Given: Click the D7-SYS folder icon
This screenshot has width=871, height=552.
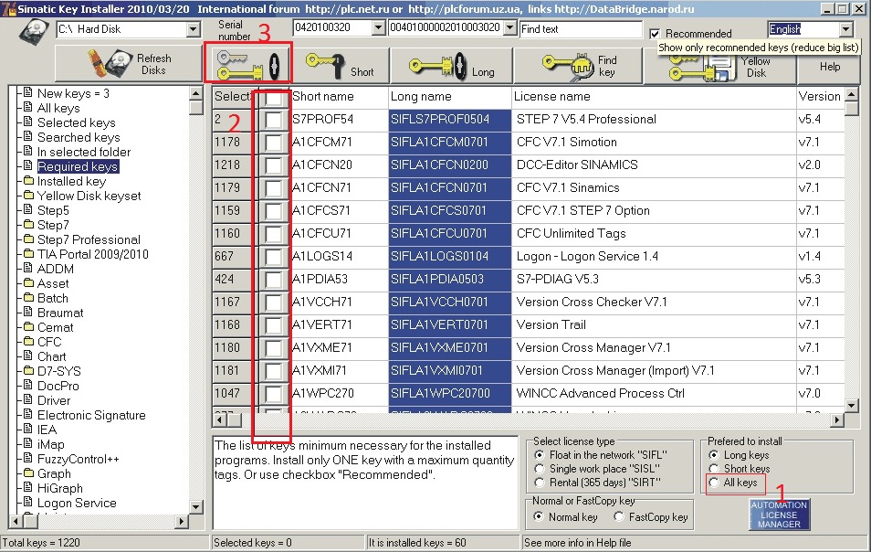Looking at the screenshot, I should 28,371.
